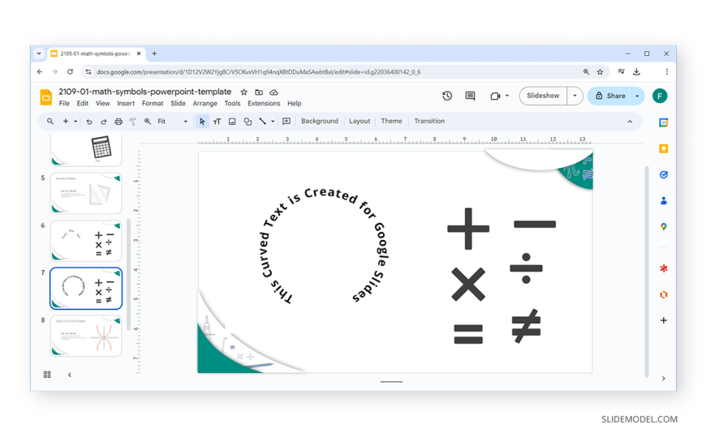Open the search menus magnifier tool
The image size is (706, 437).
click(50, 122)
